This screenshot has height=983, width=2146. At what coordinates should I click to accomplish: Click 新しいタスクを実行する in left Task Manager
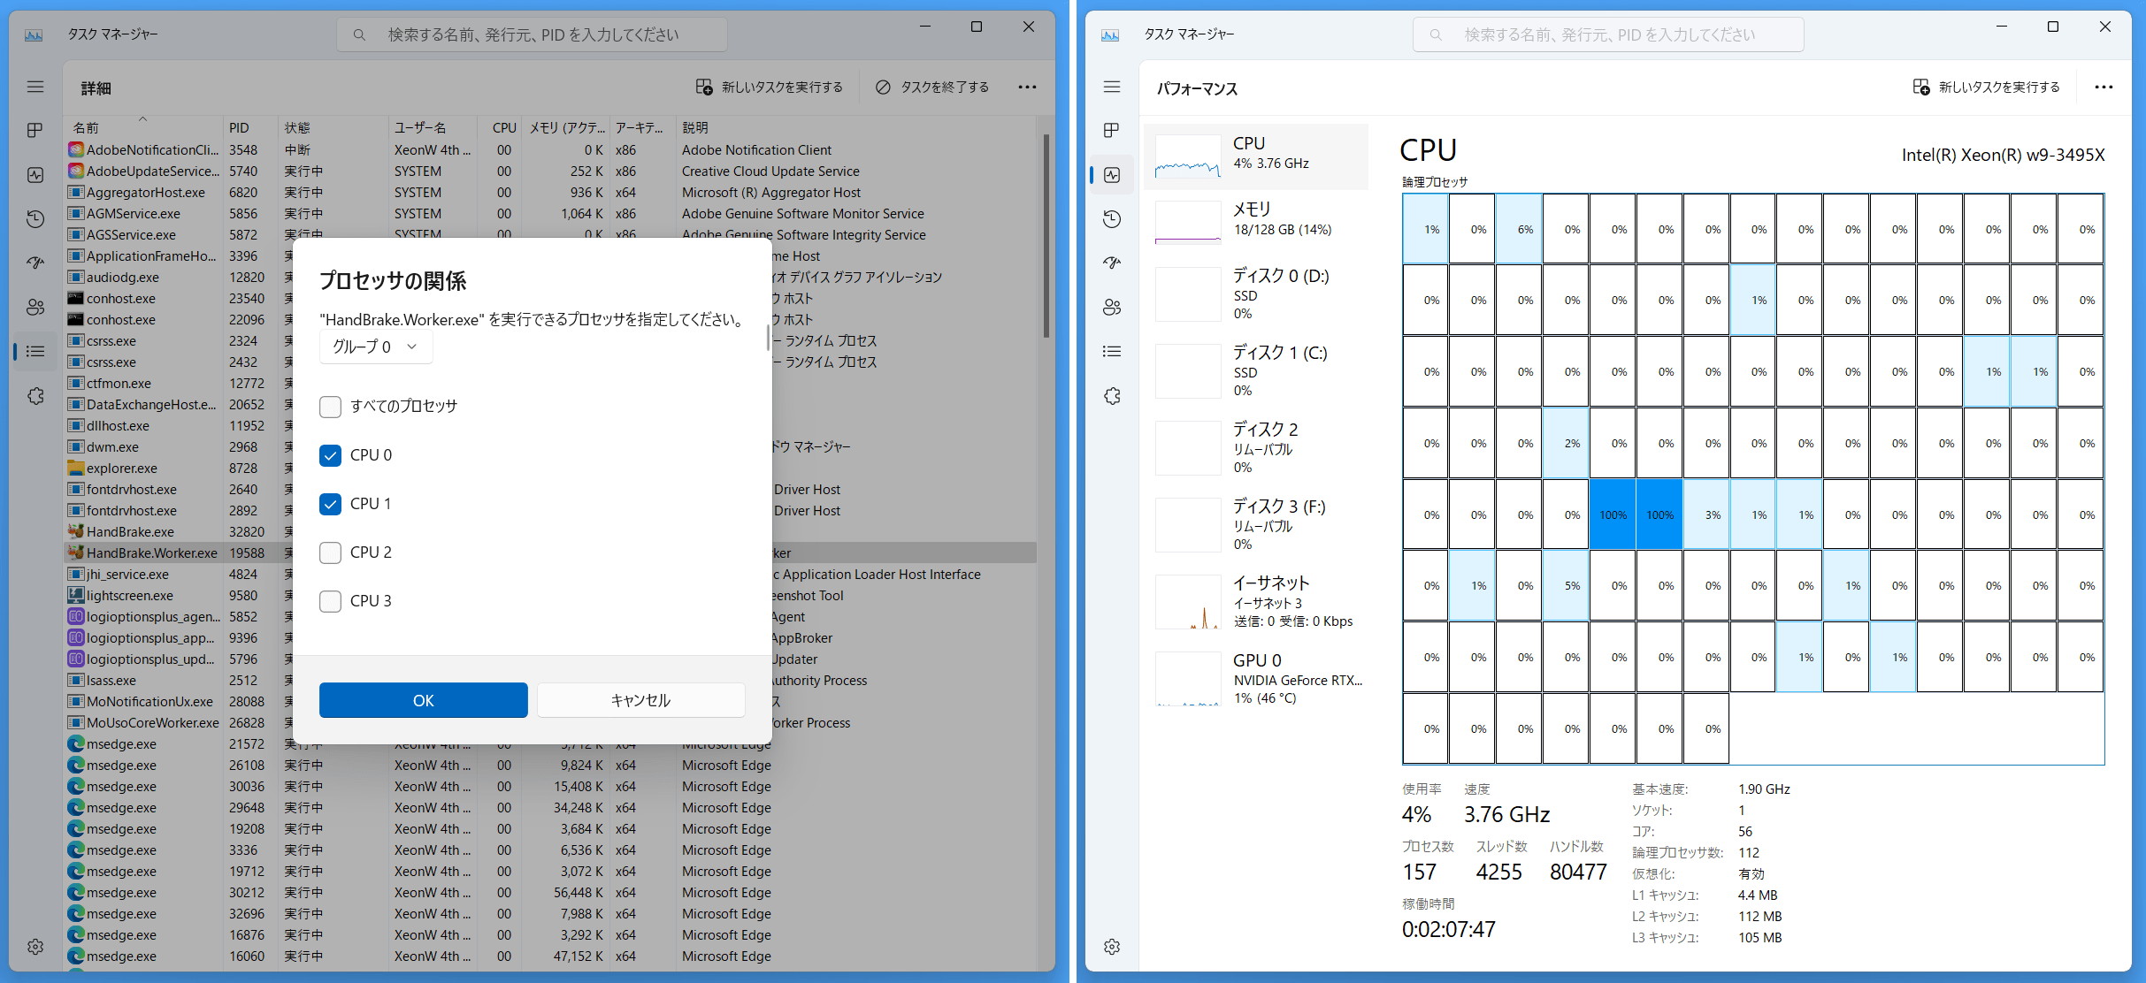tap(769, 87)
